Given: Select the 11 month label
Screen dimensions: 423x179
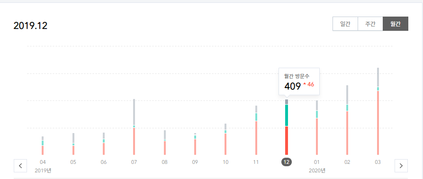Looking at the screenshot, I should pyautogui.click(x=256, y=162).
